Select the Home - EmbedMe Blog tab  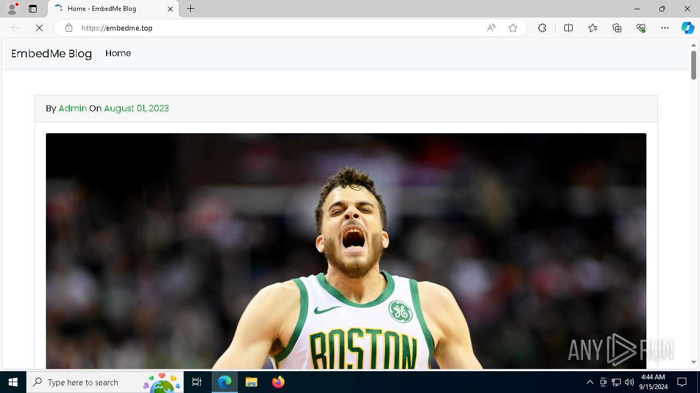coord(114,9)
